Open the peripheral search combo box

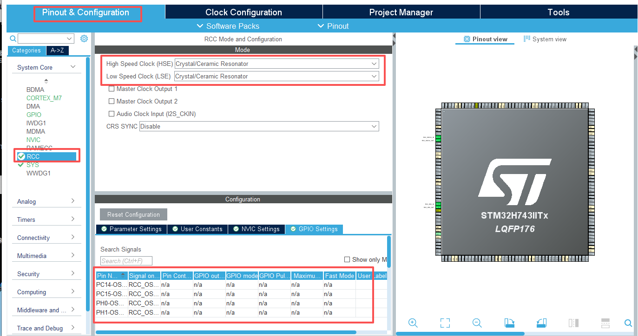(x=46, y=39)
